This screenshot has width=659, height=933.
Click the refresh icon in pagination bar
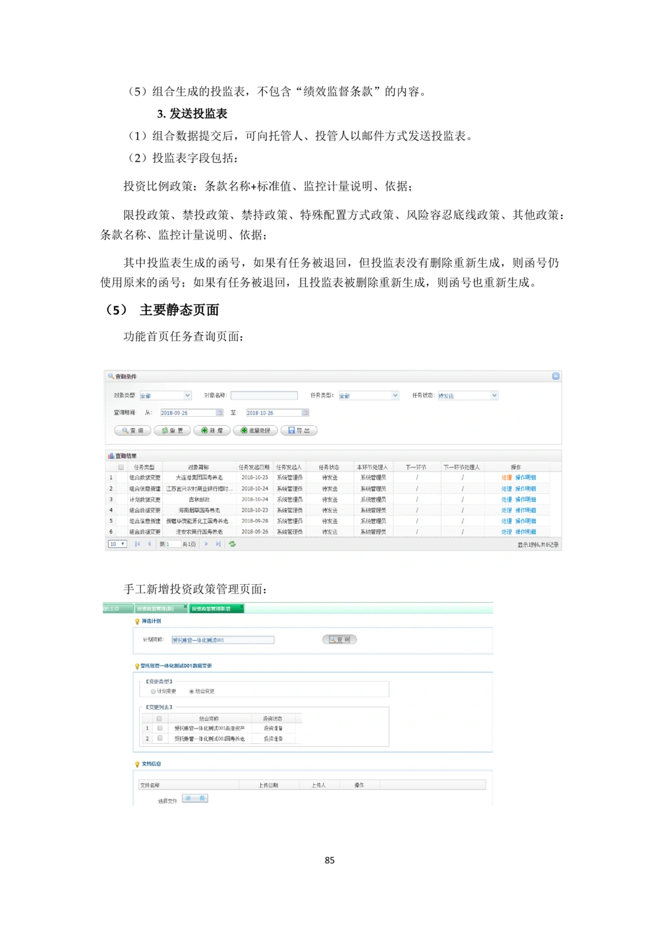tap(232, 544)
